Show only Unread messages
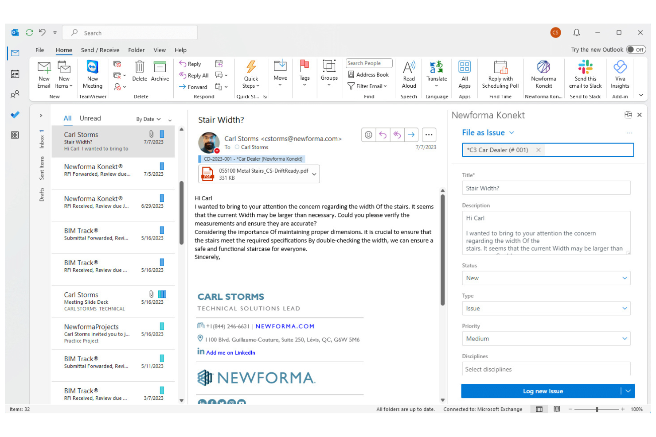656x437 pixels. (90, 118)
